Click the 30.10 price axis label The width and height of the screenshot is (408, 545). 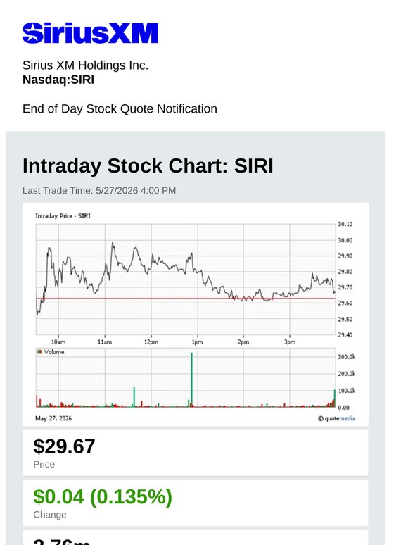[x=345, y=224]
